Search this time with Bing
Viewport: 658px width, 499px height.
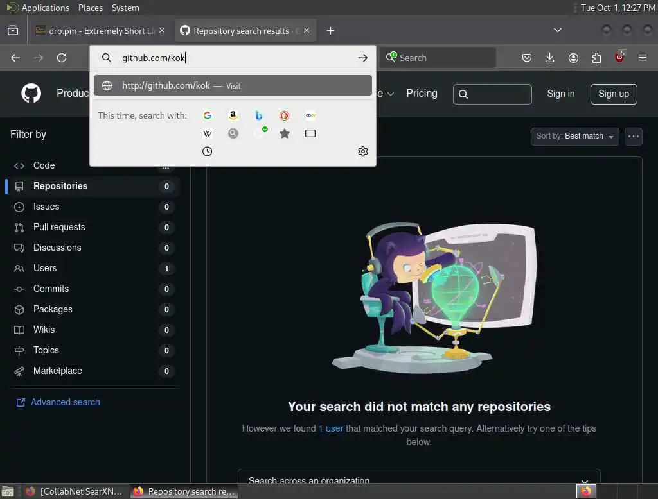(258, 115)
